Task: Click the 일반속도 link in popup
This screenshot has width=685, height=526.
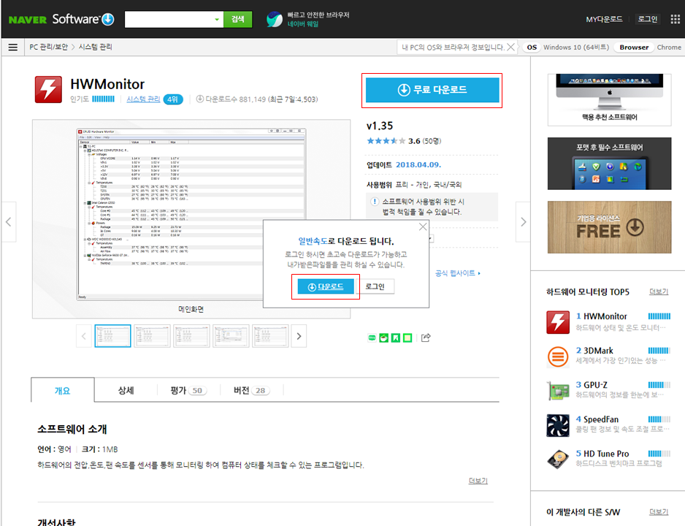Action: click(313, 241)
